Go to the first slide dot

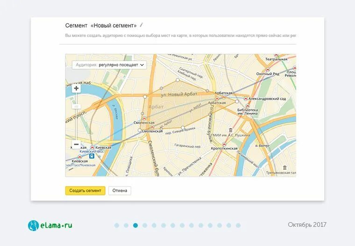tap(117, 225)
